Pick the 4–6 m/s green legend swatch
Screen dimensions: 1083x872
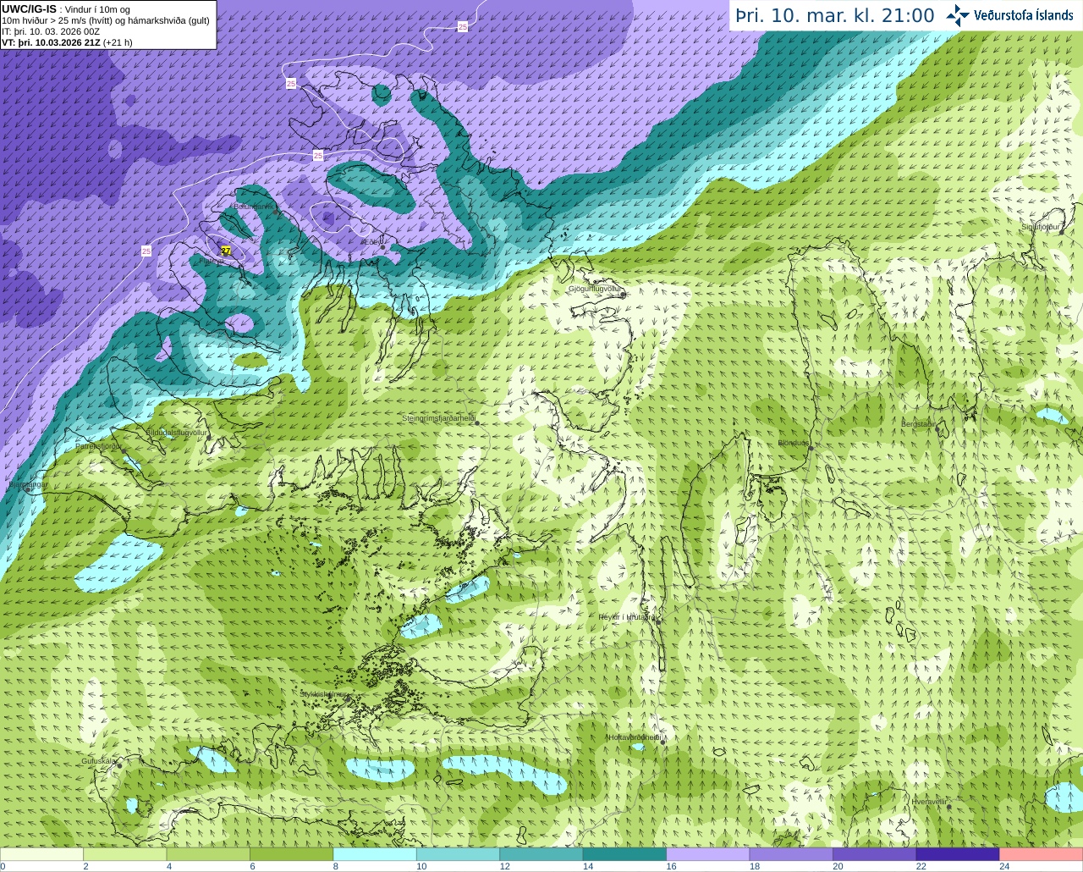point(208,854)
